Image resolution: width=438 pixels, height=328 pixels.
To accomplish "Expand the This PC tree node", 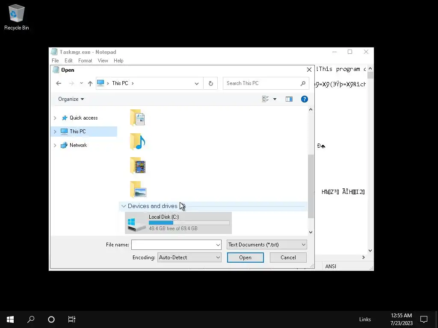I will point(55,132).
